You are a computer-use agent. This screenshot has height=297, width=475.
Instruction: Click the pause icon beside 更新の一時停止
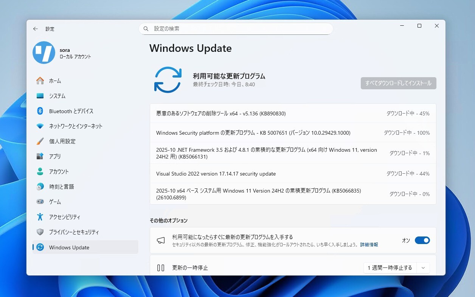pyautogui.click(x=161, y=268)
